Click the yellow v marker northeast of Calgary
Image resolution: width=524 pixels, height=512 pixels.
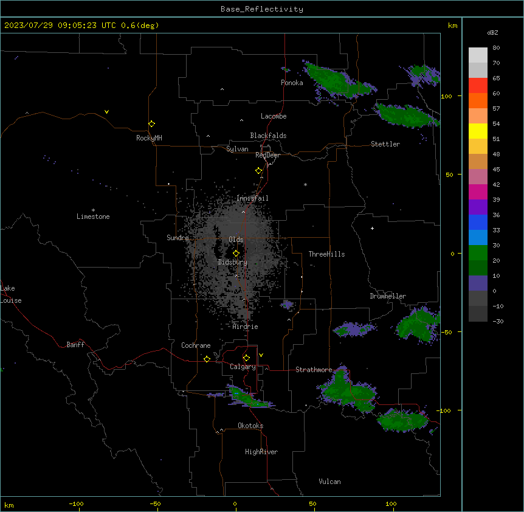[x=261, y=355]
